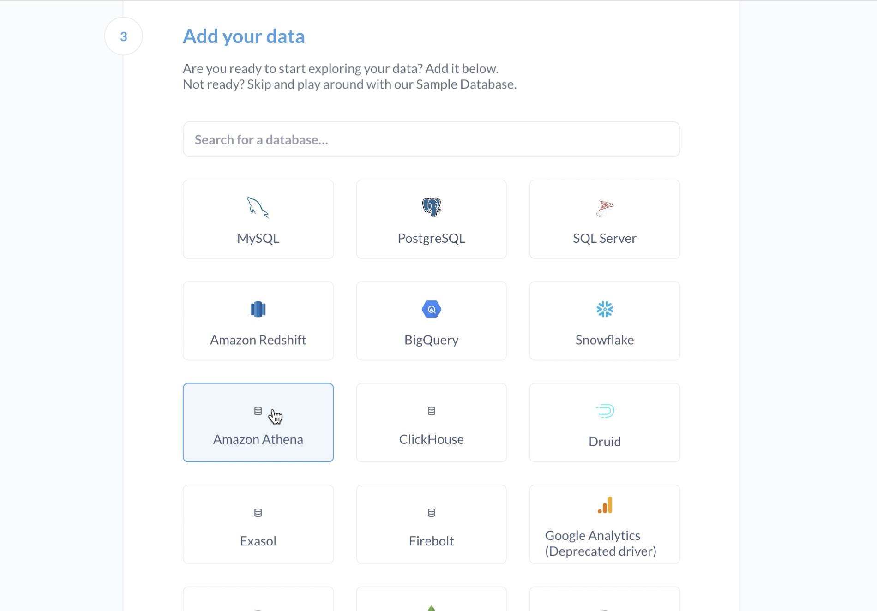Select the MySQL label text

point(258,238)
